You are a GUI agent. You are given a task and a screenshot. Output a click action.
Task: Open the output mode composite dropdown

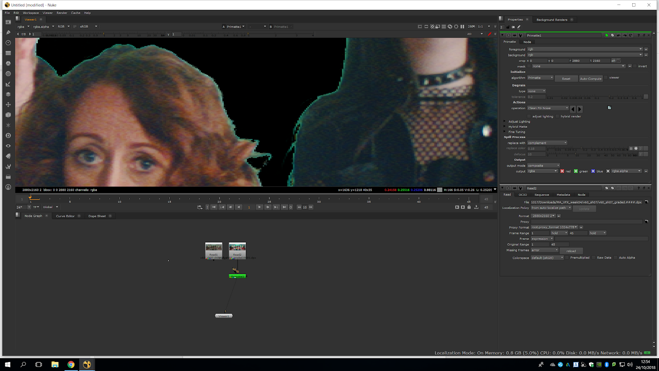(x=544, y=166)
